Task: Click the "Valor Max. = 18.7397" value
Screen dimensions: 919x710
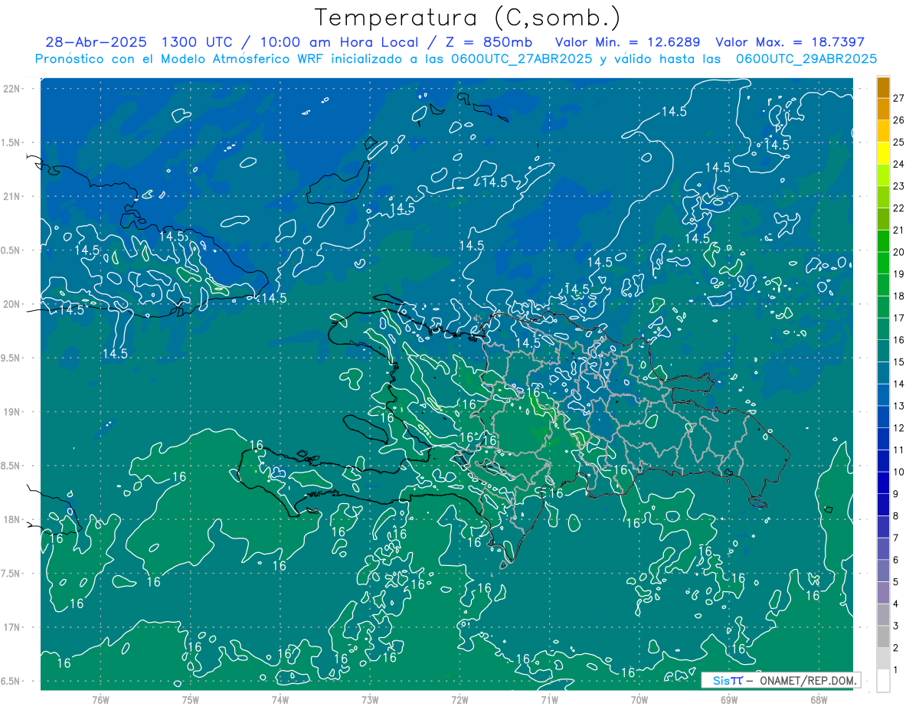Action: [790, 42]
